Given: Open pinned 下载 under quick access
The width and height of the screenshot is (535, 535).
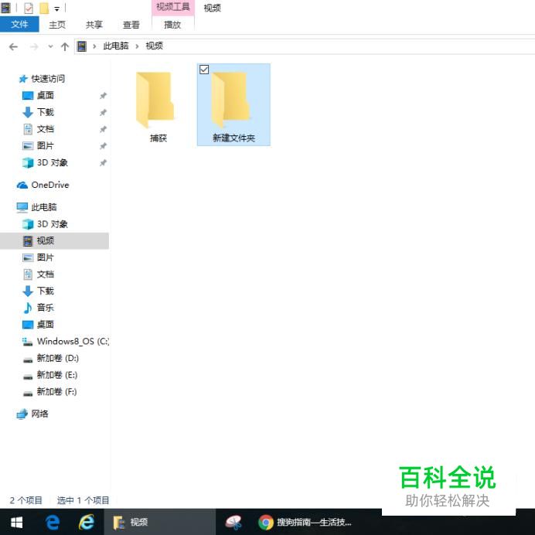Looking at the screenshot, I should (46, 112).
